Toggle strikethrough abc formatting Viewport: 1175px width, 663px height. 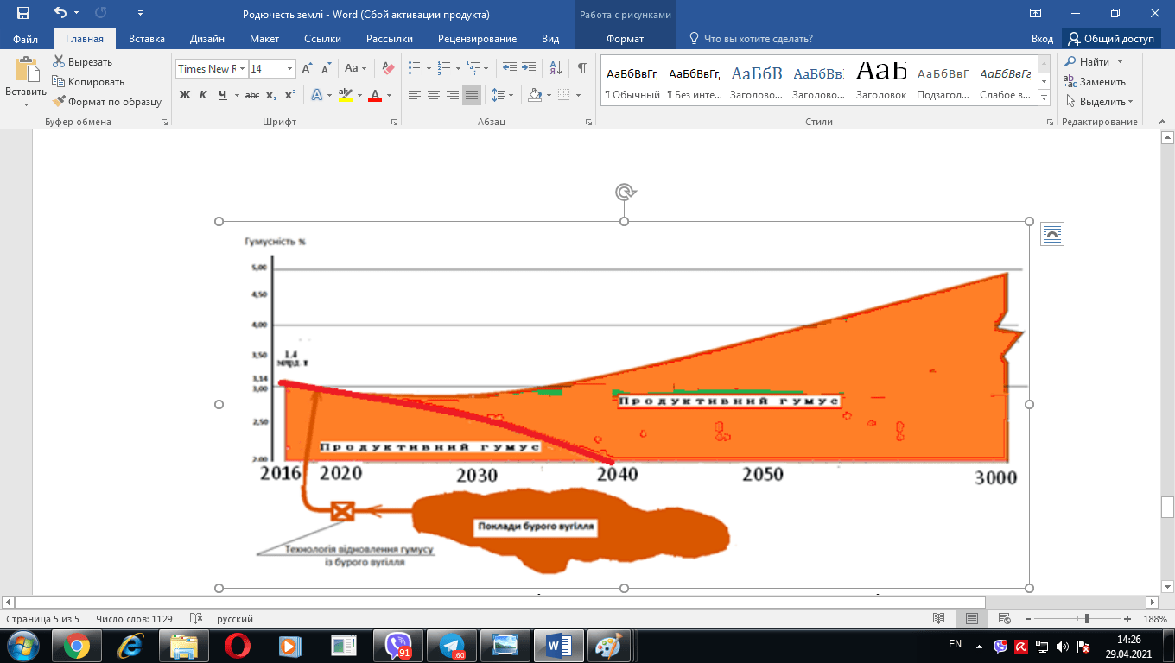[x=252, y=95]
